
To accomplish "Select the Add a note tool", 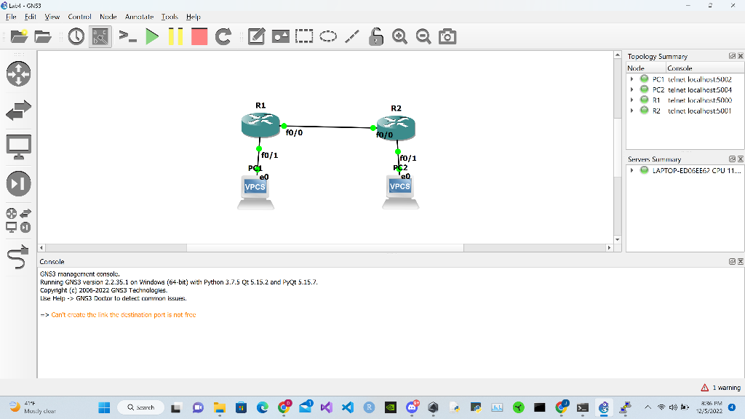I will pos(256,36).
